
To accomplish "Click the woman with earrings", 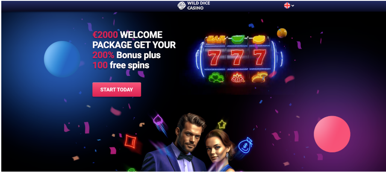I will click(219, 150).
